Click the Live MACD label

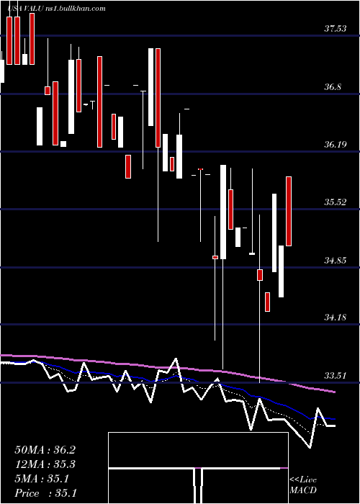click(x=303, y=485)
